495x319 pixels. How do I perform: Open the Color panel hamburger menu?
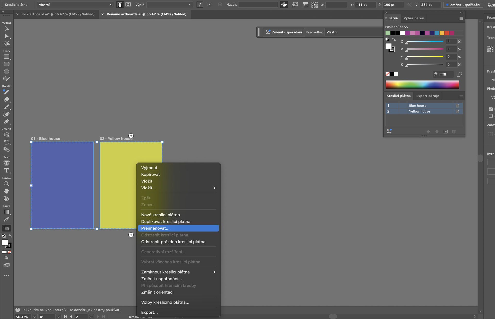[x=461, y=18]
